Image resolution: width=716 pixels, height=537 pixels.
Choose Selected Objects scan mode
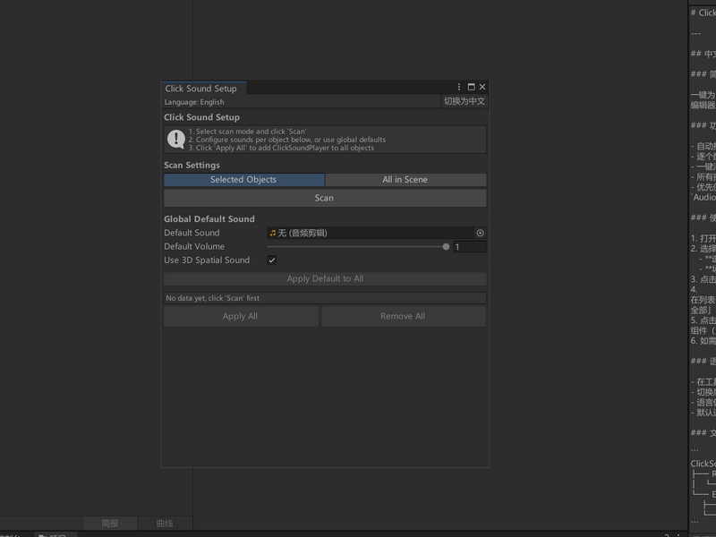(x=243, y=180)
